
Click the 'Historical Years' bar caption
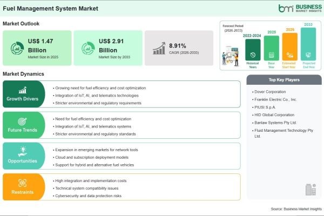point(253,65)
